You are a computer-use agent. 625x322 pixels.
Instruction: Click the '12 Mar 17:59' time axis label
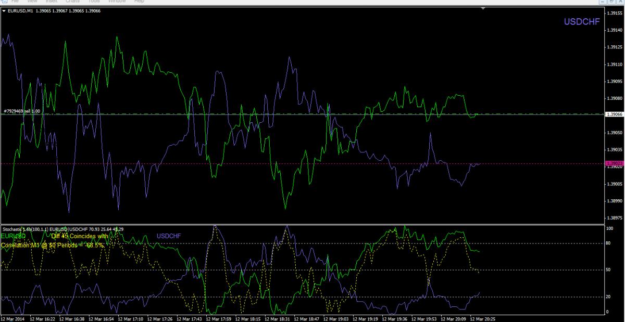click(219, 318)
